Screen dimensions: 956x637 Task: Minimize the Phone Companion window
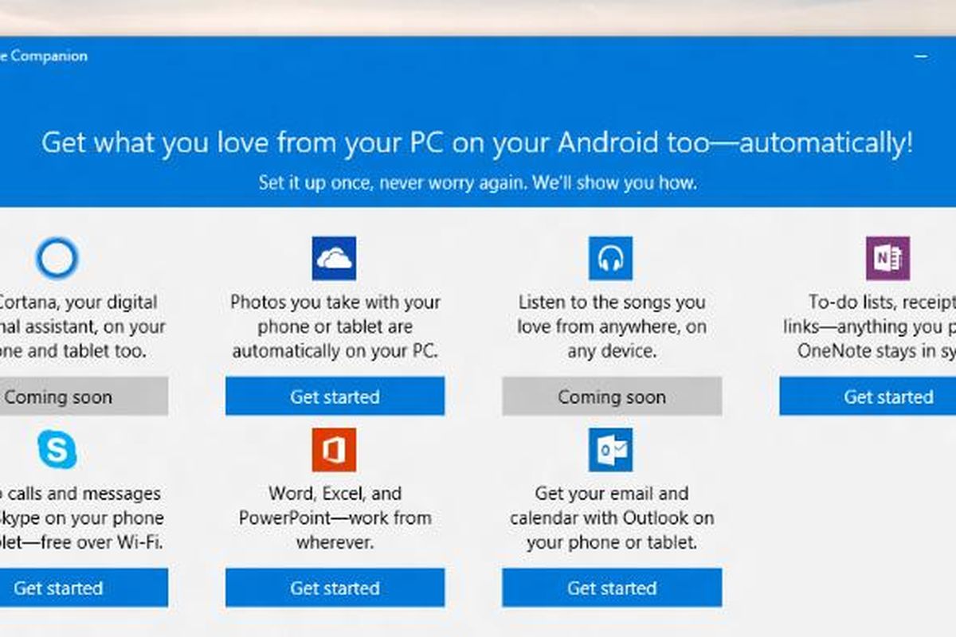coord(921,57)
